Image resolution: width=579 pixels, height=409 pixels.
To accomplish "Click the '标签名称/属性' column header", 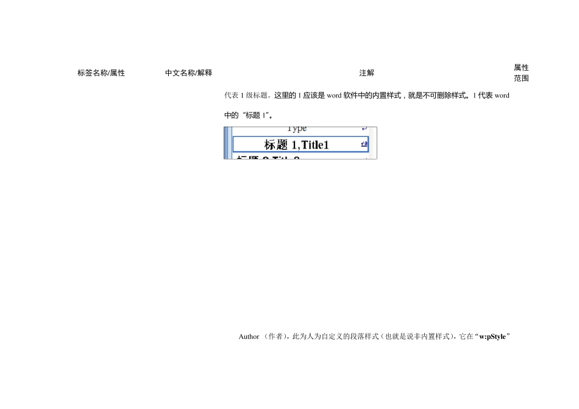I will point(101,73).
